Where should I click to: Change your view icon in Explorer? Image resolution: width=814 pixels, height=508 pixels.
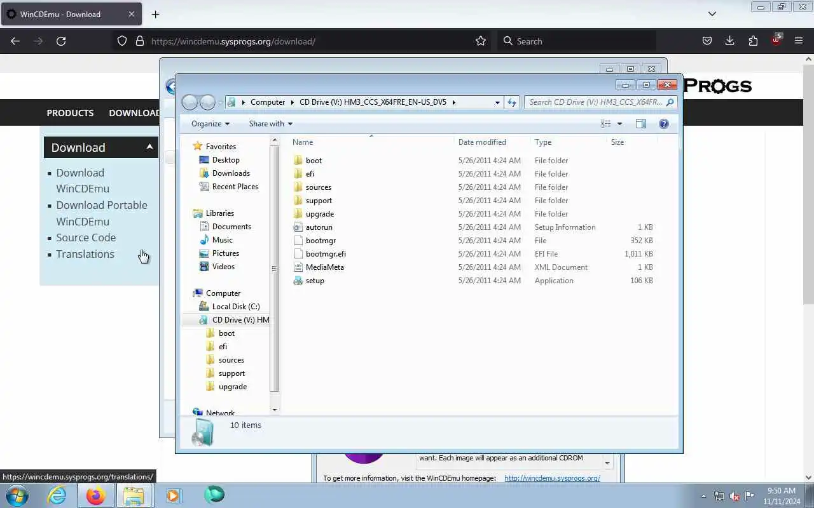606,124
